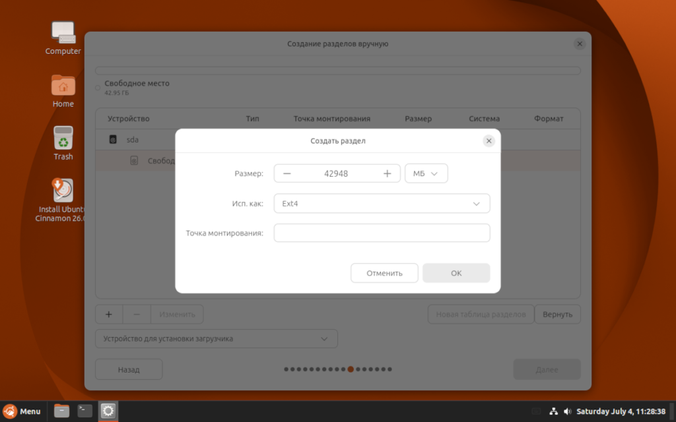Click the disk usage bar at top
The image size is (676, 422).
click(337, 71)
